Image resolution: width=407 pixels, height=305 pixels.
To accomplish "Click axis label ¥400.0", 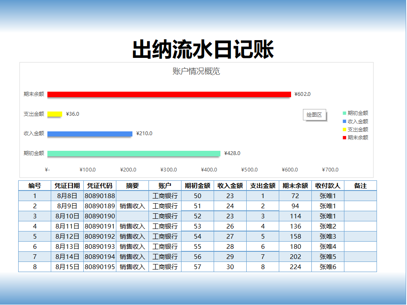I will (x=209, y=170).
